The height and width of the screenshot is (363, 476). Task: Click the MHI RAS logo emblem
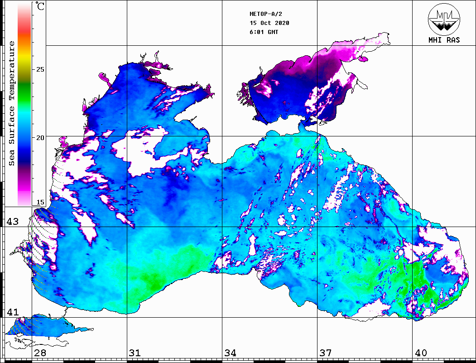[444, 19]
